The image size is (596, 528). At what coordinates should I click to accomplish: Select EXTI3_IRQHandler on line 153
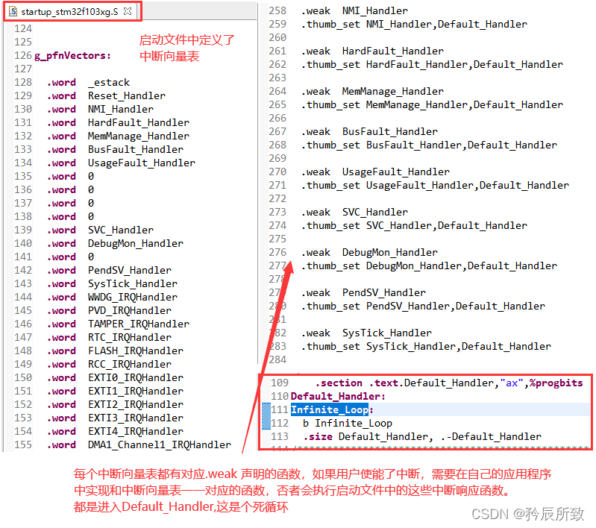pyautogui.click(x=136, y=418)
